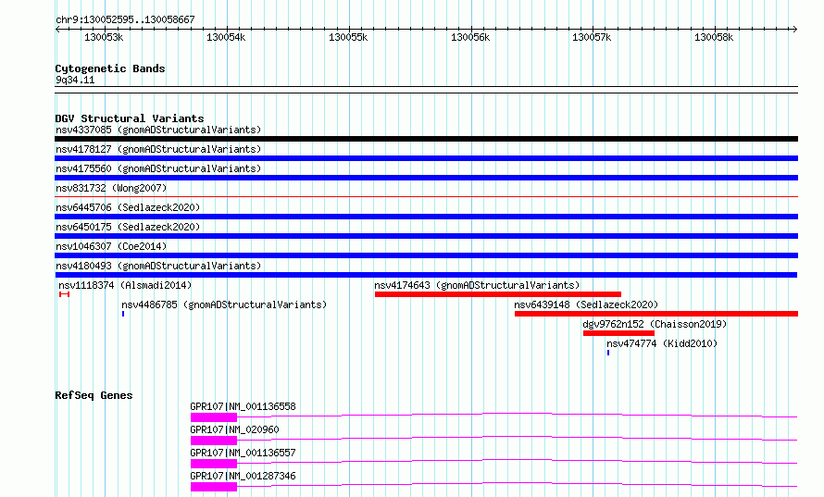
Task: Click the nsv1046307 (Coe2014) label
Action: pyautogui.click(x=111, y=246)
